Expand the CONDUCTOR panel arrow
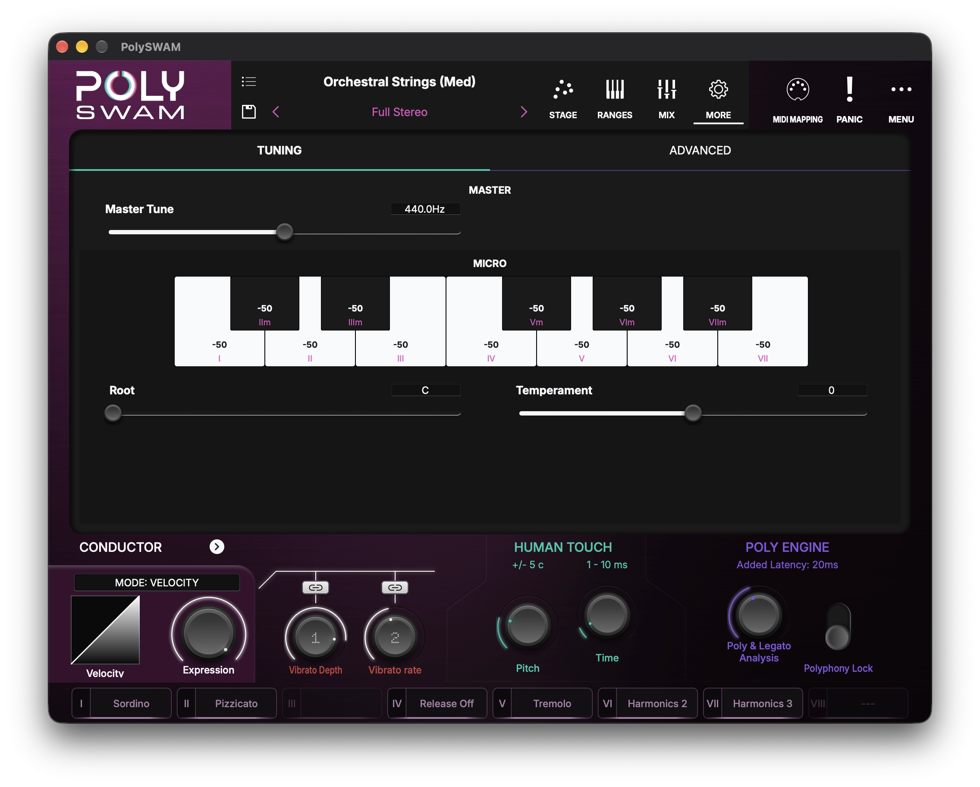Screen dimensions: 980x787 pos(217,547)
